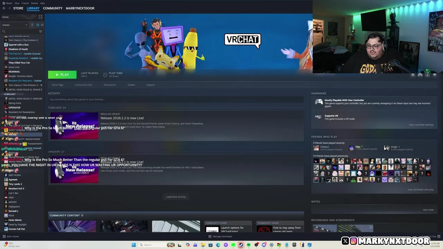This screenshot has height=249, width=443.
Task: Click Add a Game plus icon
Action: pyautogui.click(x=4, y=237)
